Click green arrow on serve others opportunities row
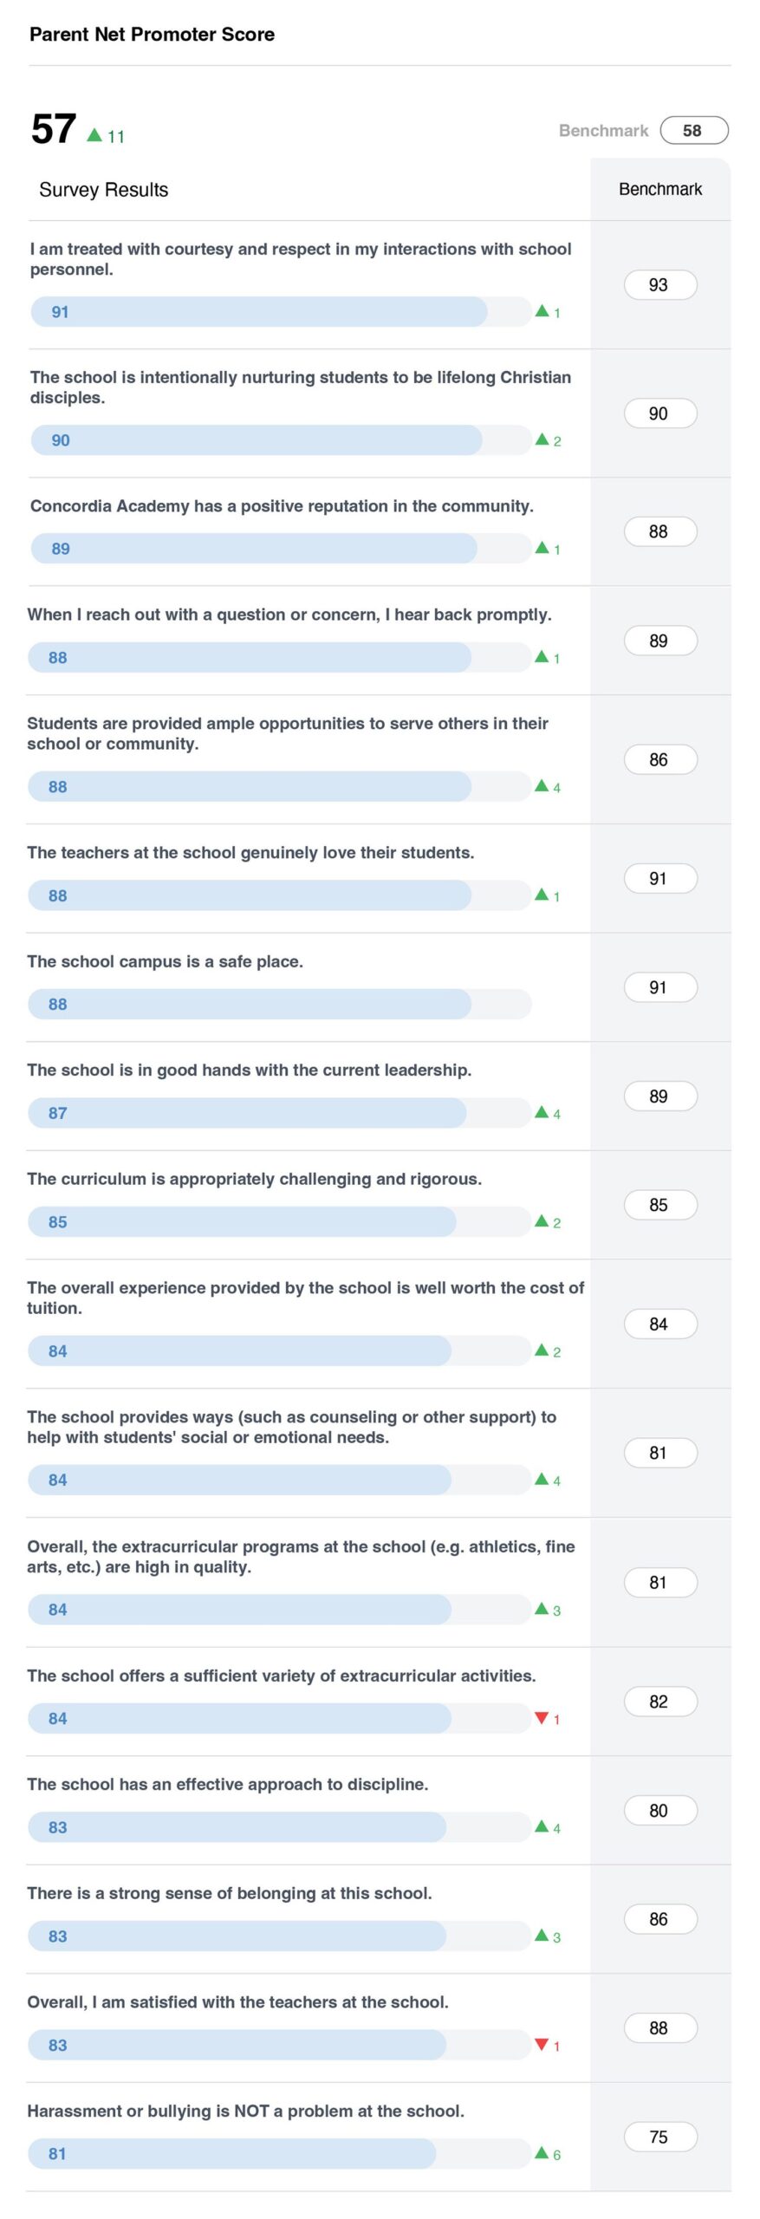760x2219 pixels. [542, 785]
